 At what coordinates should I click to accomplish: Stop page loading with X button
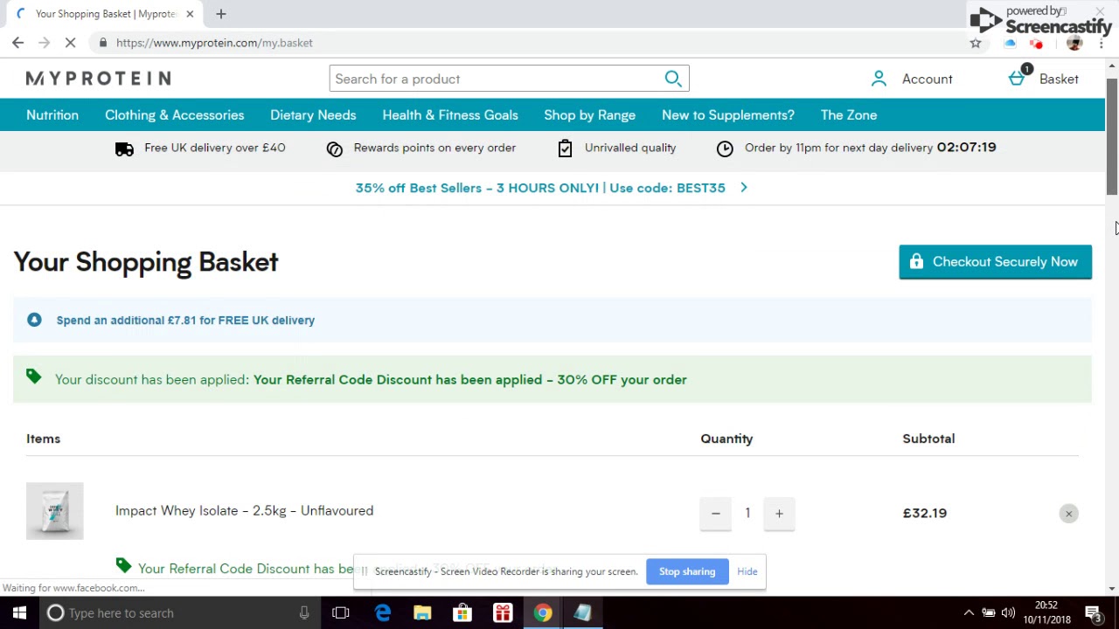click(x=72, y=42)
